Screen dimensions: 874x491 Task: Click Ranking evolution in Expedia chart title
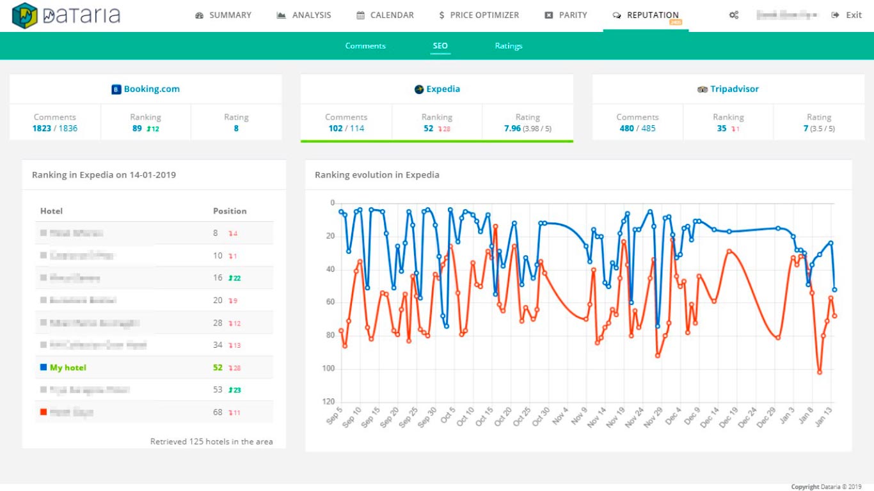coord(377,175)
